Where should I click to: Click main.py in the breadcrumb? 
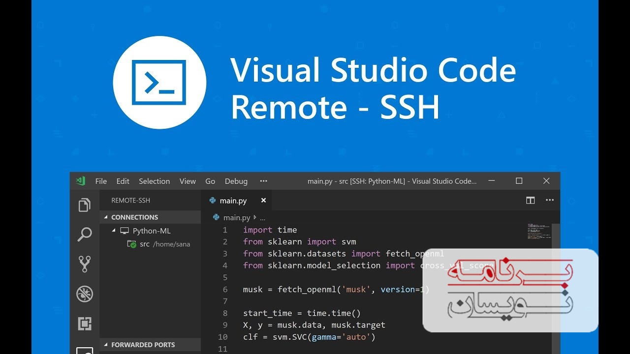(x=237, y=217)
